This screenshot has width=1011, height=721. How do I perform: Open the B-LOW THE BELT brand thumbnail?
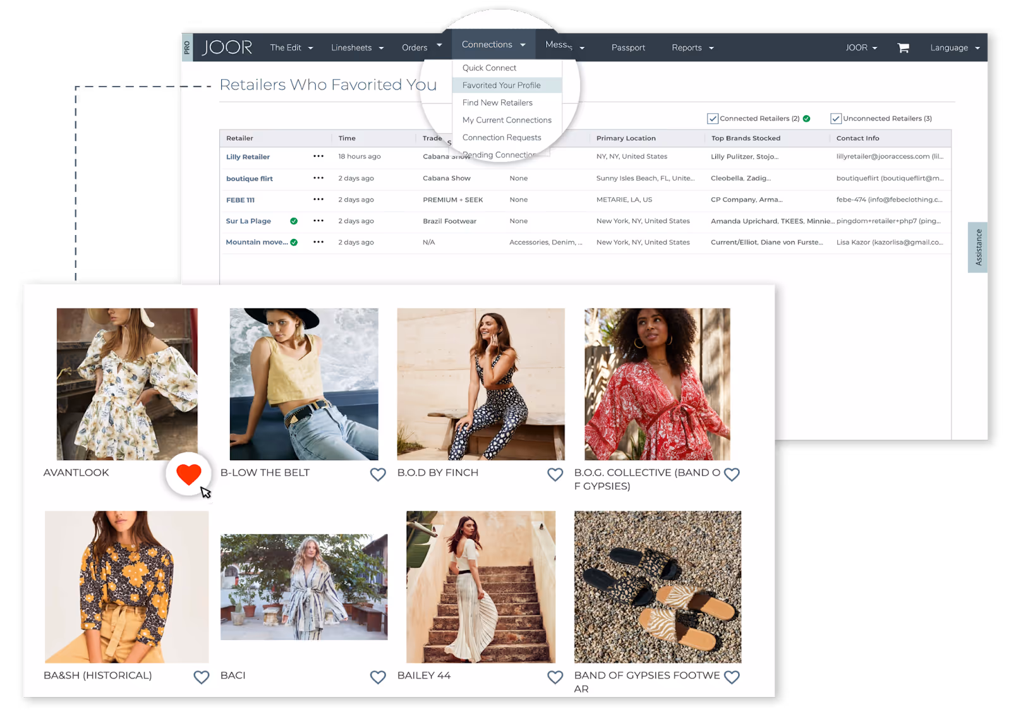[x=304, y=384]
